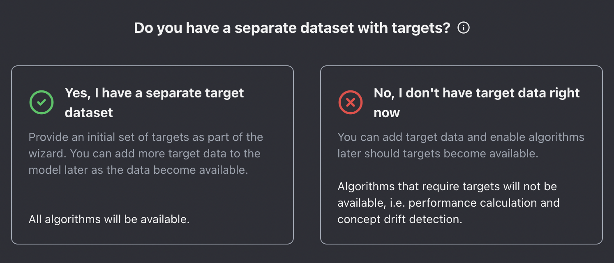Click "wizard. You can add more target data" line
The height and width of the screenshot is (263, 614).
(x=144, y=154)
